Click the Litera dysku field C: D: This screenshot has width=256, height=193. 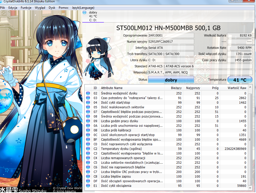pyautogui.click(x=171, y=60)
